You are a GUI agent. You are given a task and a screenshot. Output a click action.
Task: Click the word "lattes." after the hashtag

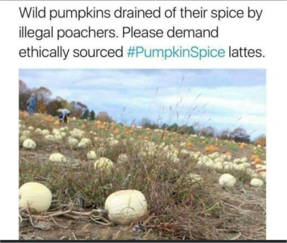[247, 52]
